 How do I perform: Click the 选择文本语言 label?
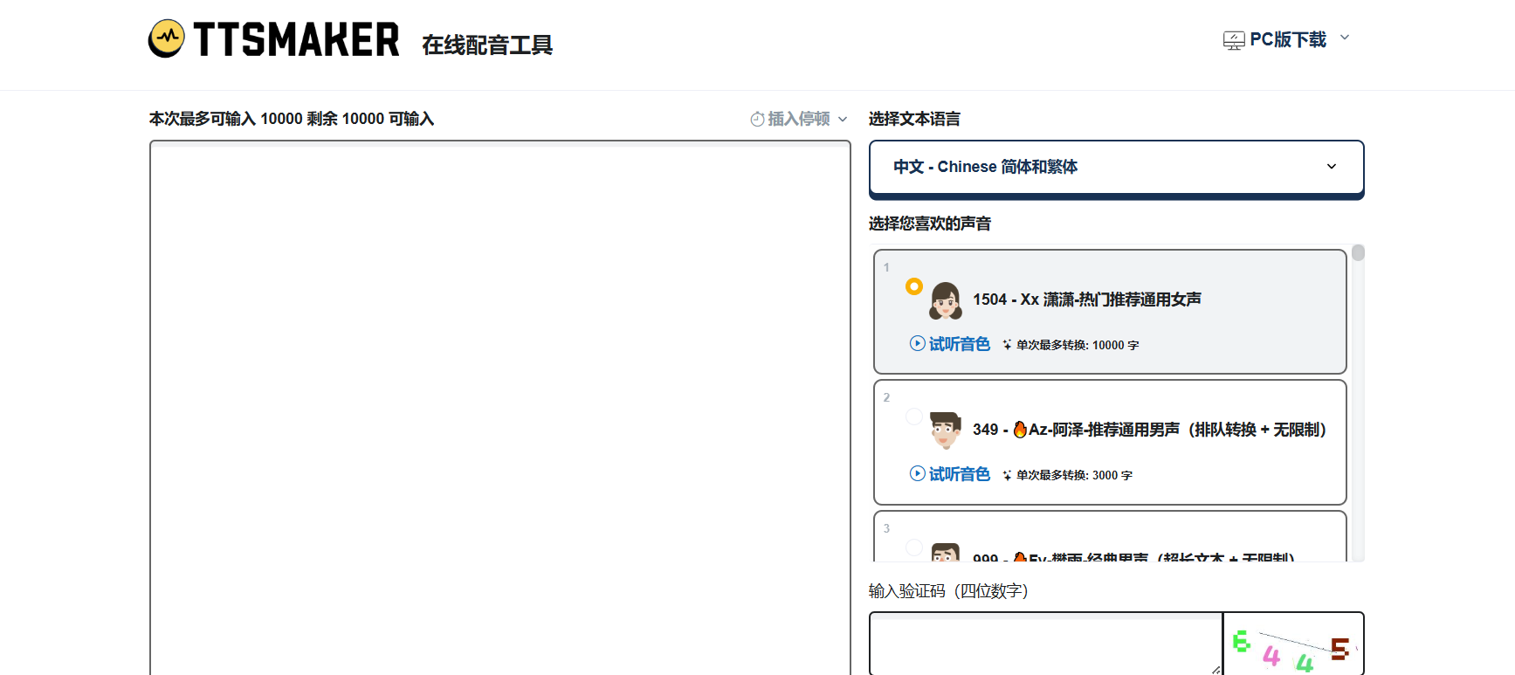pyautogui.click(x=914, y=119)
